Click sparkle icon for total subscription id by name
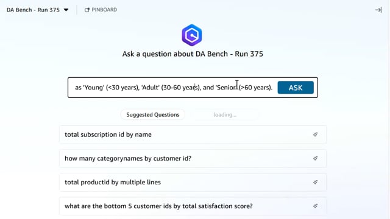390x219 pixels. 316,134
